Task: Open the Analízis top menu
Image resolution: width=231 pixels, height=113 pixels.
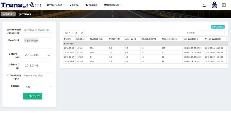Action: (92, 5)
